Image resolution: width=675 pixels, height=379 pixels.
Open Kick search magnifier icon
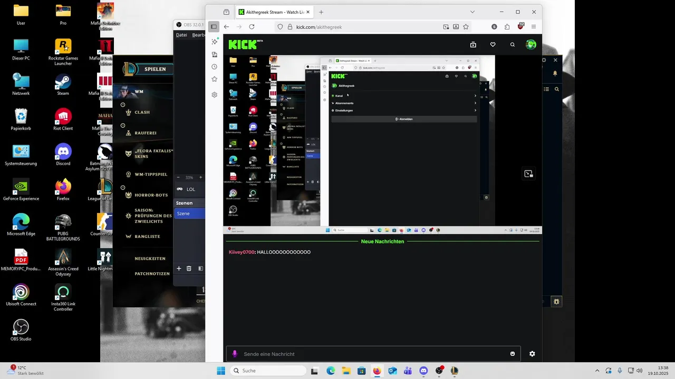[x=512, y=45]
